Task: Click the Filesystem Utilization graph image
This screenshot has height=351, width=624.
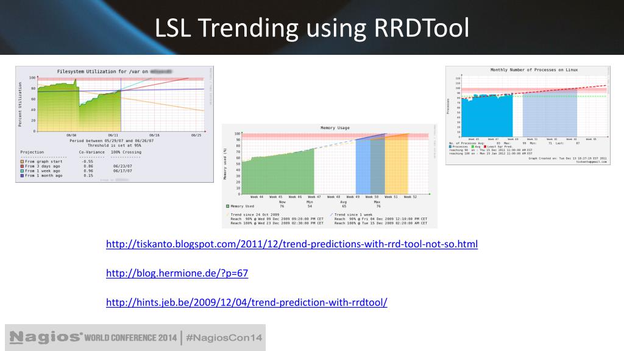Action: coord(115,124)
